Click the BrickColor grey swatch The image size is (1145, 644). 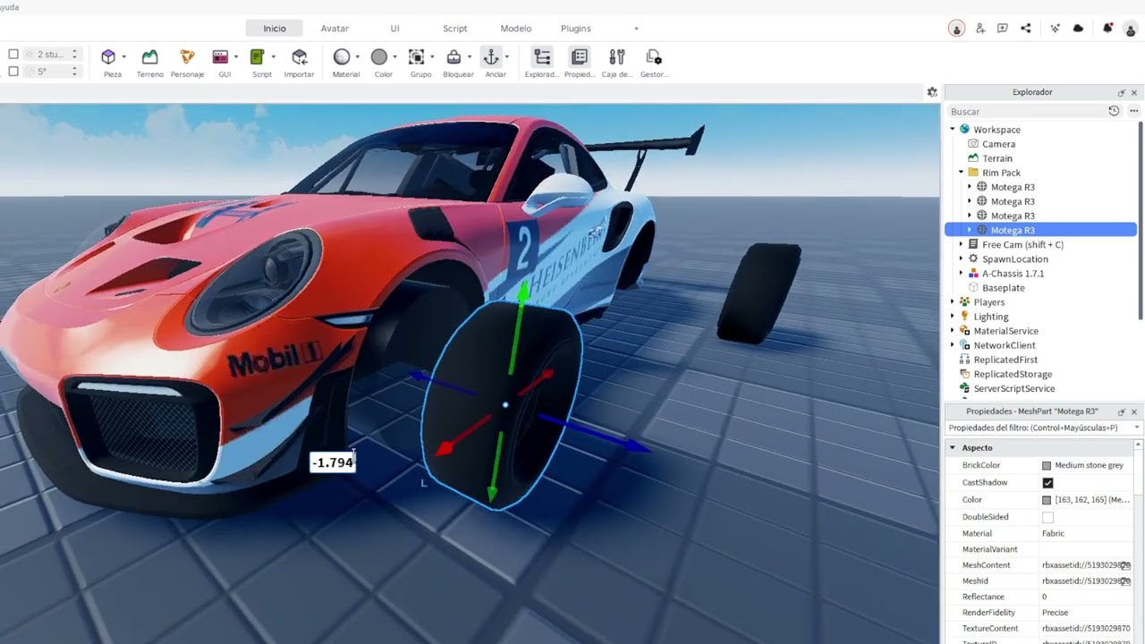pos(1047,466)
